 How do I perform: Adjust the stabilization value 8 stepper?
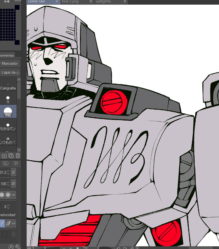click(8, 207)
